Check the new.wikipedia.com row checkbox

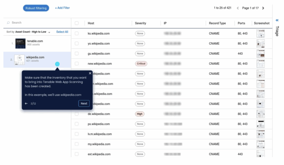point(77,64)
